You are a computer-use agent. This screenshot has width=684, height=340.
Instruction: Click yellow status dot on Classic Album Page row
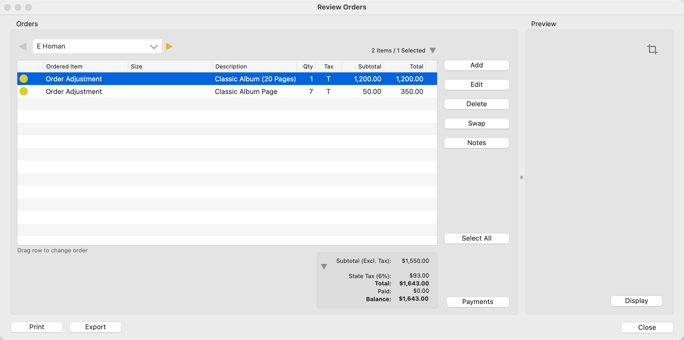pyautogui.click(x=24, y=91)
